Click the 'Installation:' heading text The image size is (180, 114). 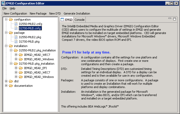coord(68,92)
